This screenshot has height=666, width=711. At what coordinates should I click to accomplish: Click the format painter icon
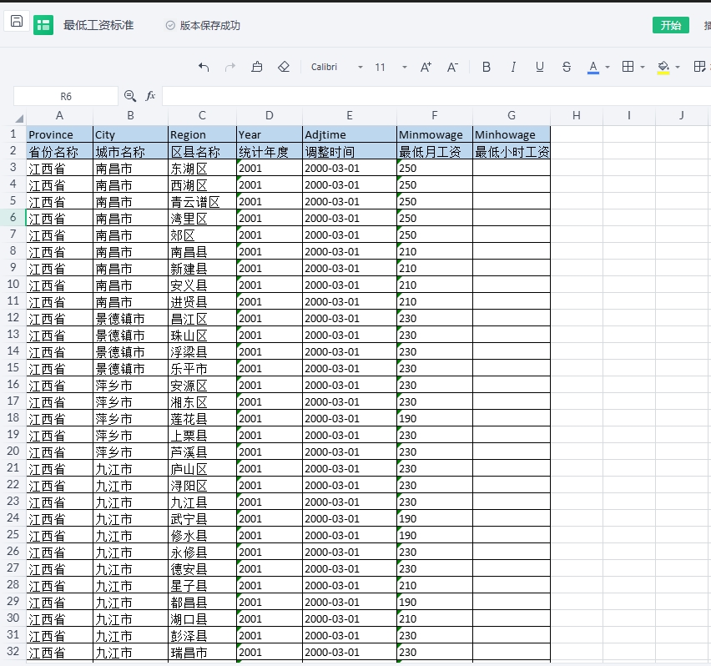257,67
